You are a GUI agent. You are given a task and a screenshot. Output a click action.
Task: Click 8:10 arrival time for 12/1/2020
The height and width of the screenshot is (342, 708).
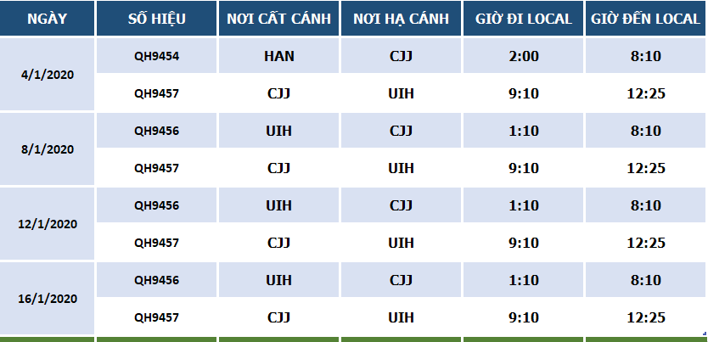point(644,205)
